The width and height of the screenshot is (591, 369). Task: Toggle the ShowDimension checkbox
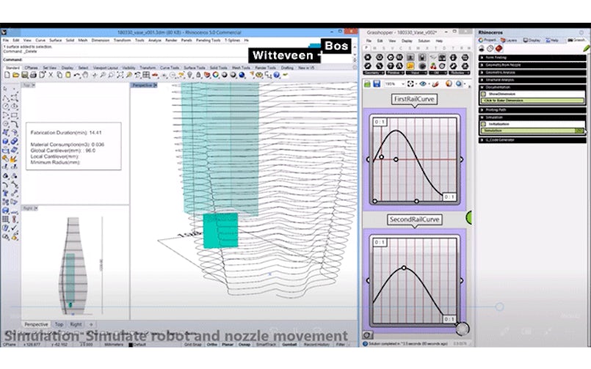pos(483,94)
